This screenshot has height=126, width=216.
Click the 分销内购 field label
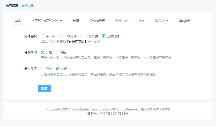point(31,53)
